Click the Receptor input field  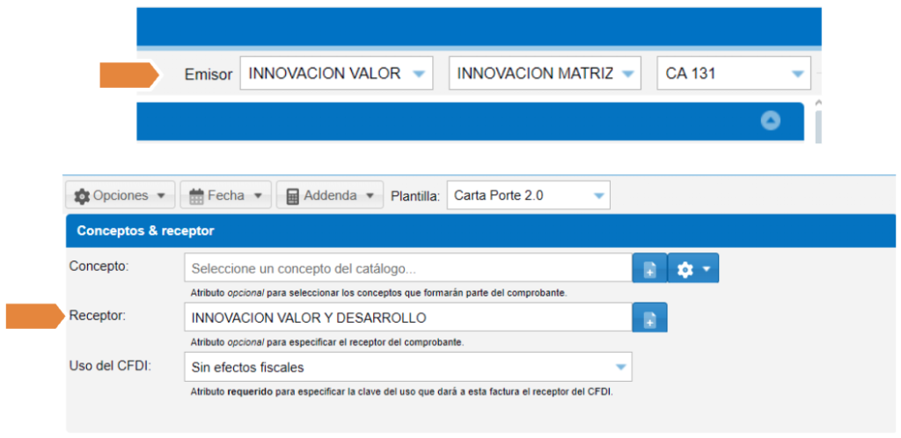click(x=408, y=318)
